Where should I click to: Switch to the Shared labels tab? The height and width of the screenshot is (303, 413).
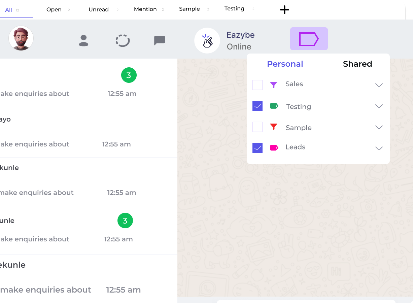click(x=357, y=64)
